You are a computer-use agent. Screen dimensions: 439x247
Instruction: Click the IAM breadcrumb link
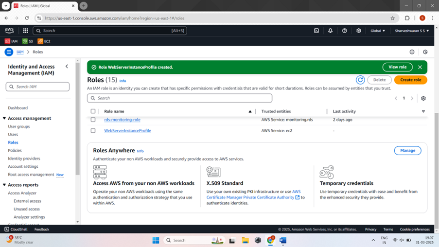(20, 52)
